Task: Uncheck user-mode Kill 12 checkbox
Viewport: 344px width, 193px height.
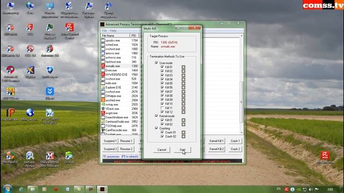Action: click(162, 112)
